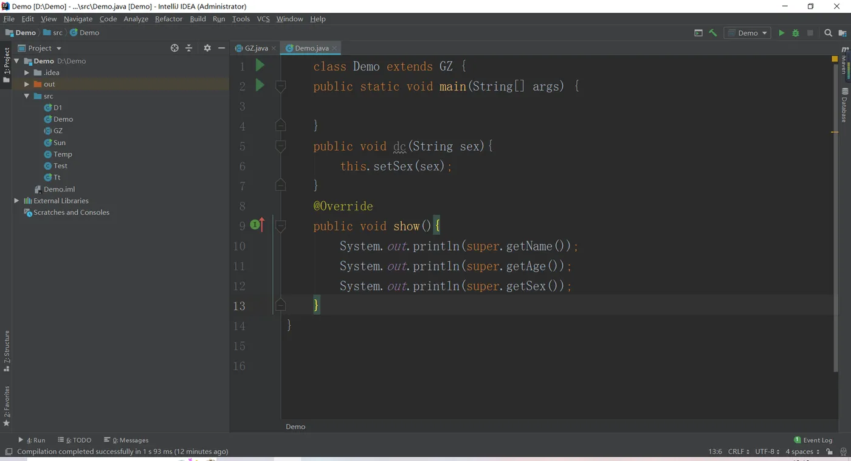The image size is (851, 461).
Task: Switch to the Demo.java editor tab
Action: point(312,48)
